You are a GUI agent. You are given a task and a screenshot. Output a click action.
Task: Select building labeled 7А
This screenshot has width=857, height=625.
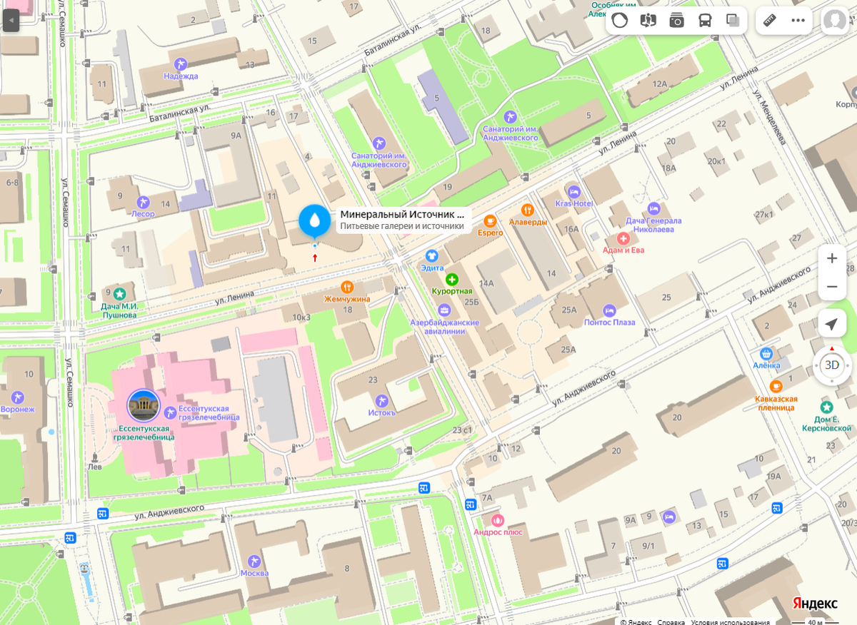(x=487, y=497)
